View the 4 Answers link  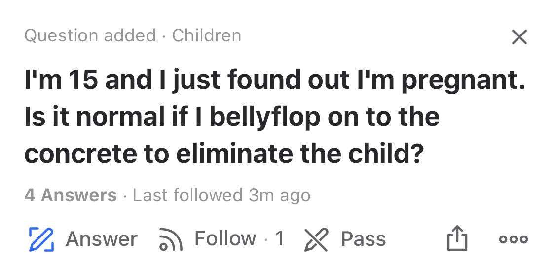pyautogui.click(x=71, y=195)
